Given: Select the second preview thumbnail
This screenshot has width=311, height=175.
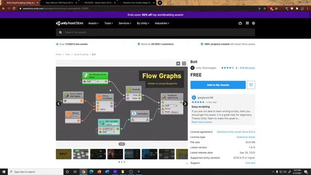Looking at the screenshot, I should [81, 154].
